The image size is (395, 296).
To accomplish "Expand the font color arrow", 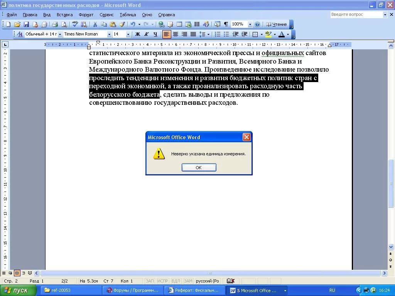I will coord(288,34).
